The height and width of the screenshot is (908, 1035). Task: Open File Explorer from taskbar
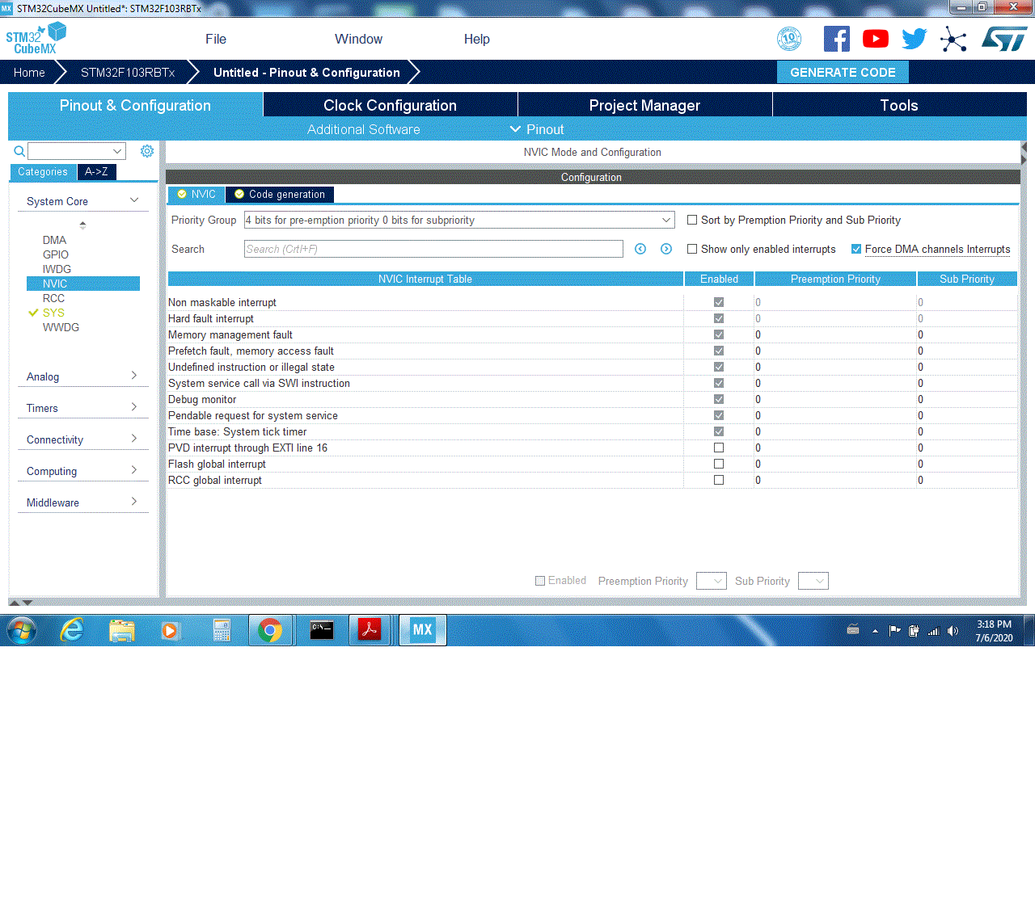[122, 630]
